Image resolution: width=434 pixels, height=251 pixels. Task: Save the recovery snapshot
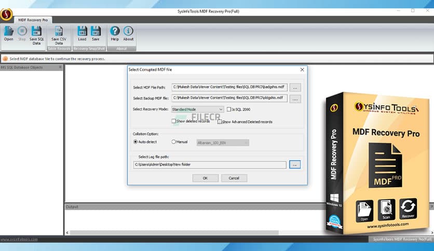click(x=96, y=33)
